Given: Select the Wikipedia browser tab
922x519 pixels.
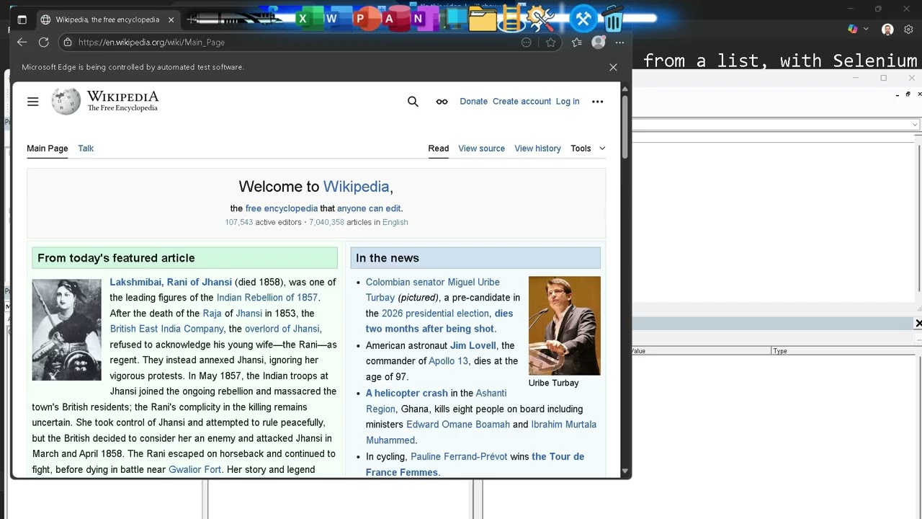Looking at the screenshot, I should 108,19.
